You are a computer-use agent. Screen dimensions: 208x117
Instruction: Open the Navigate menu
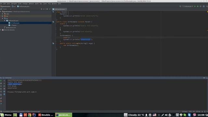(14, 4)
